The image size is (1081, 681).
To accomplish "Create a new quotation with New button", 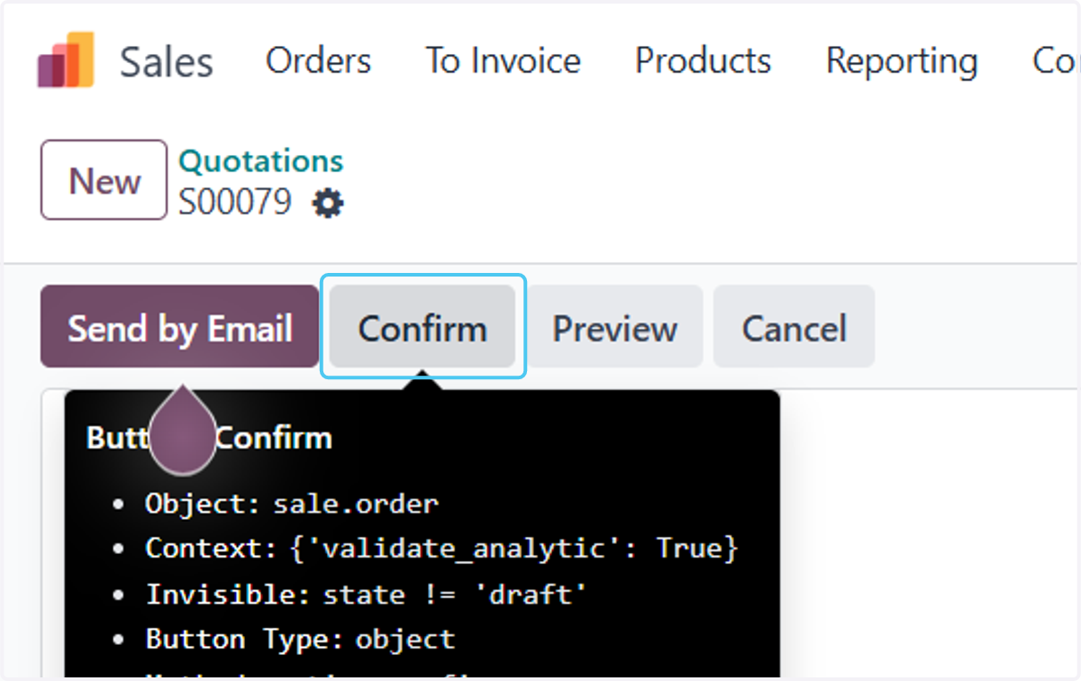I will coord(104,180).
